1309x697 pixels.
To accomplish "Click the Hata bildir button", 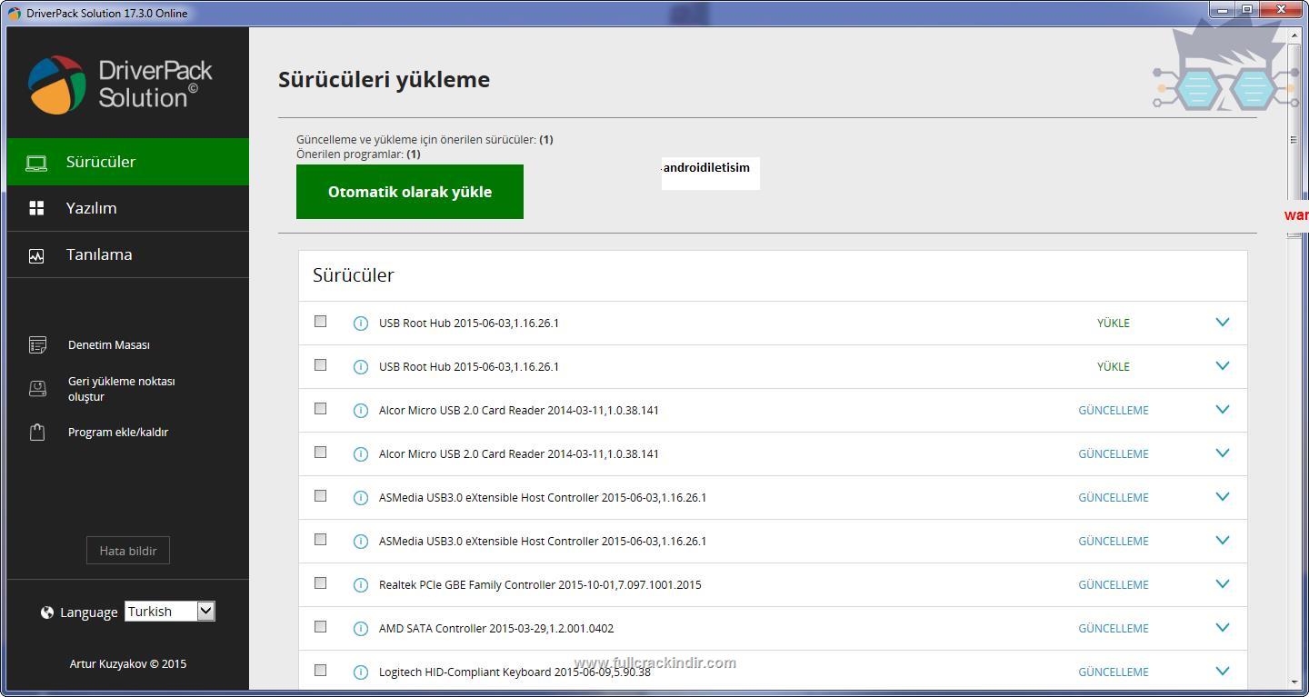I will [128, 551].
